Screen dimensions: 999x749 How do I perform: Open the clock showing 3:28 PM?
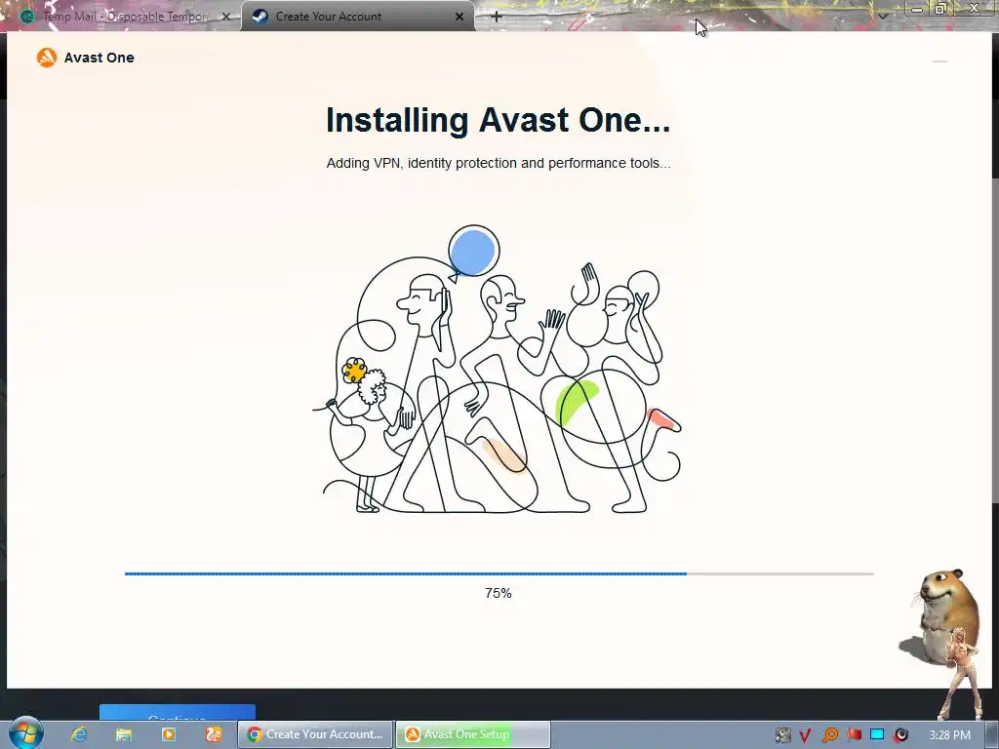pyautogui.click(x=949, y=735)
